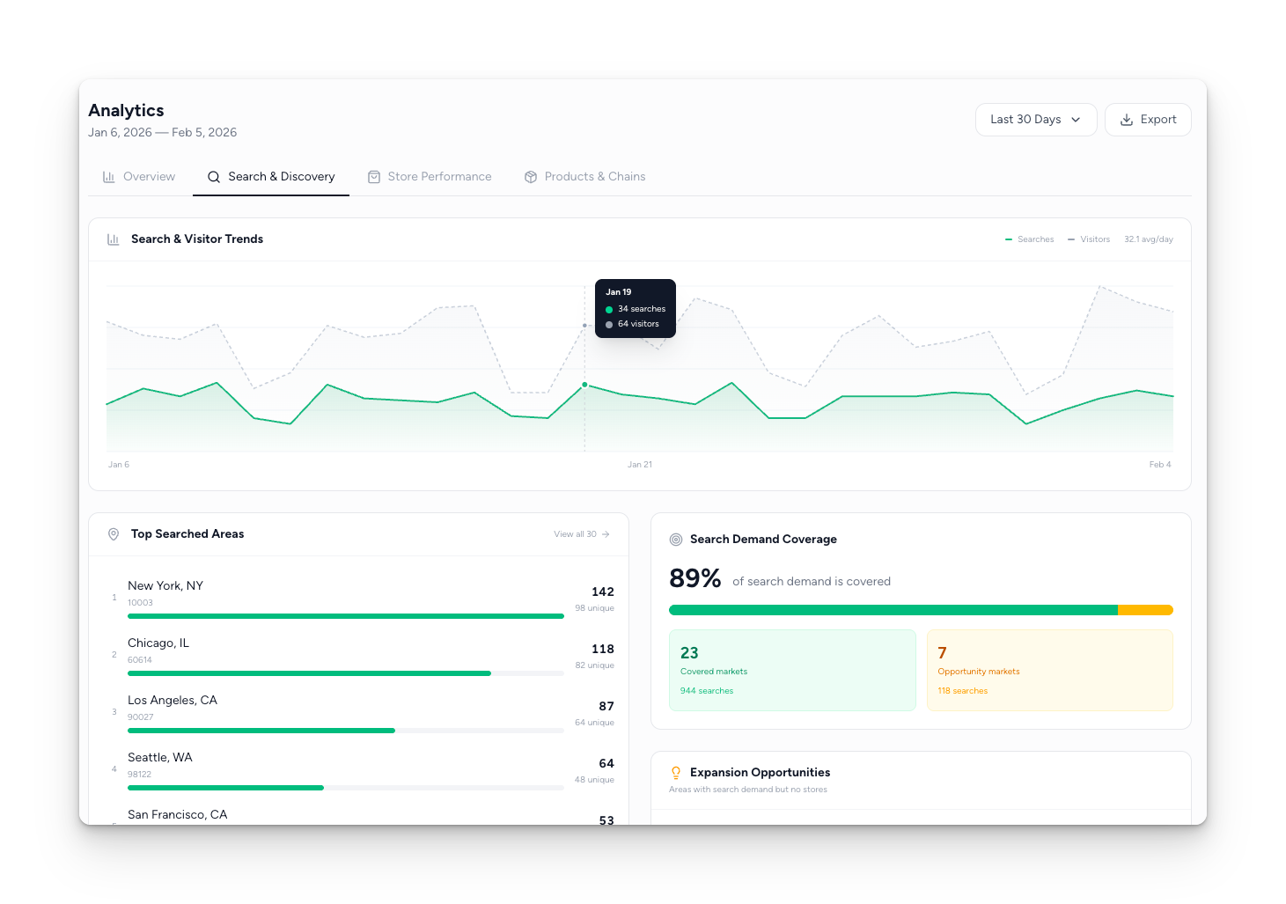Click the 87 count for Los Angeles

click(x=606, y=707)
